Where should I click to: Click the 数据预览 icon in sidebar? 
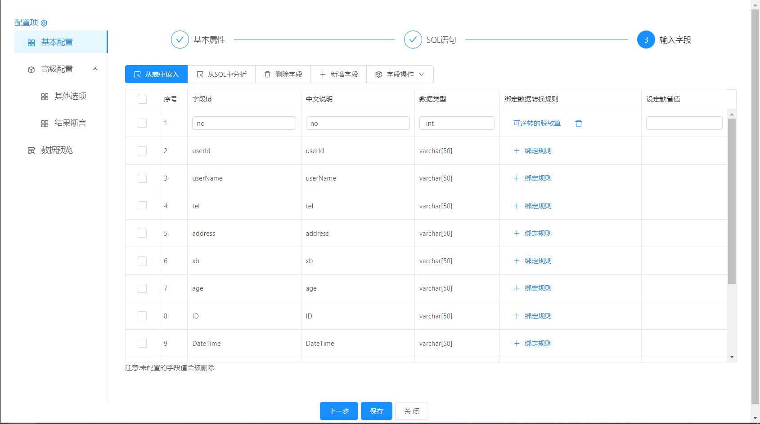(31, 150)
